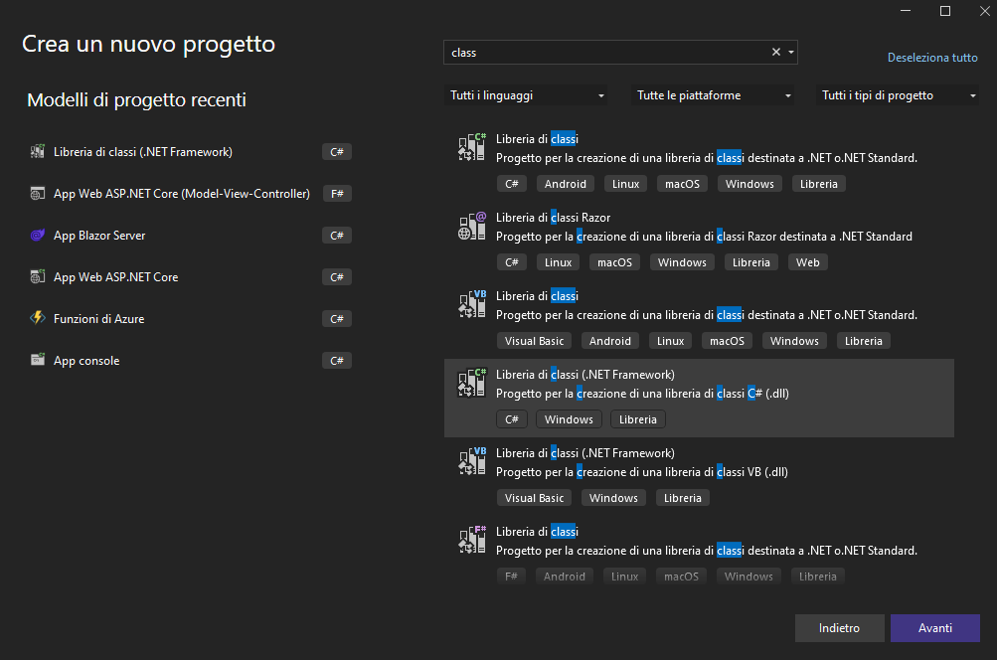Click the App console icon
The width and height of the screenshot is (997, 660).
[x=38, y=360]
